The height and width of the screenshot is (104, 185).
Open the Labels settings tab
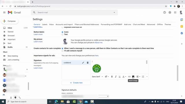point(45,24)
